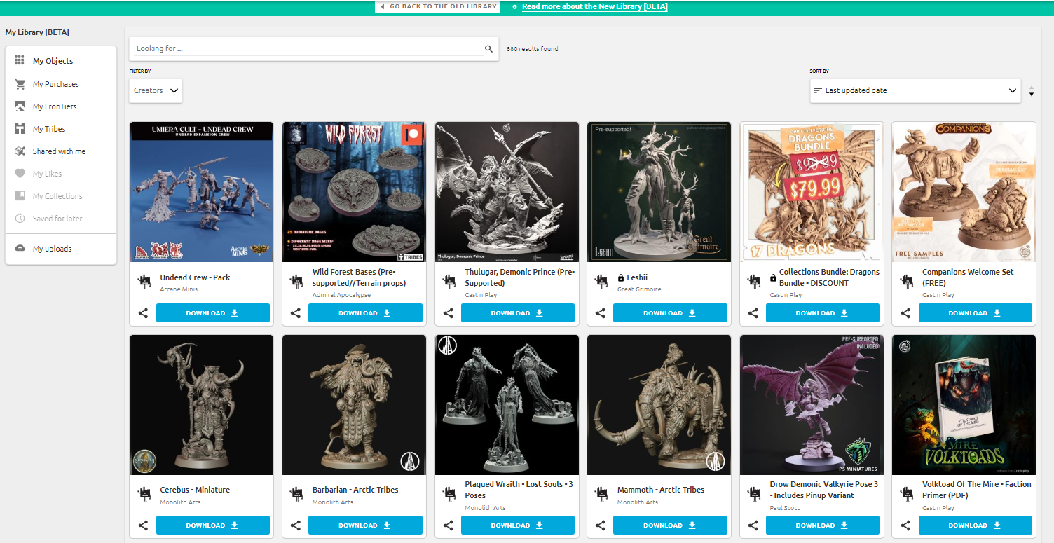Open the Creators filter dropdown

point(156,90)
